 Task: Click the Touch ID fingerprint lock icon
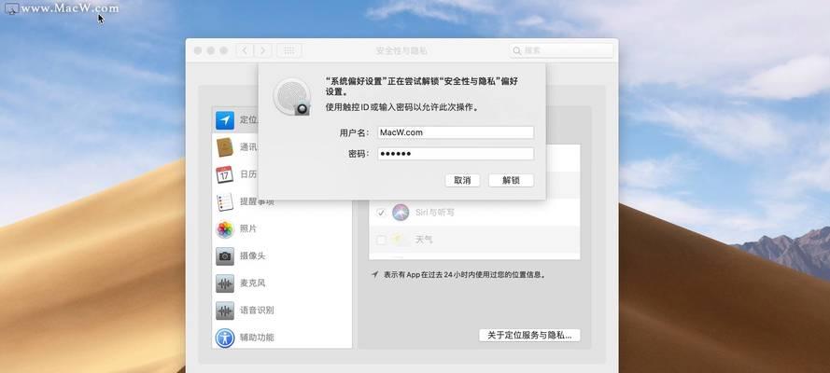[x=292, y=97]
